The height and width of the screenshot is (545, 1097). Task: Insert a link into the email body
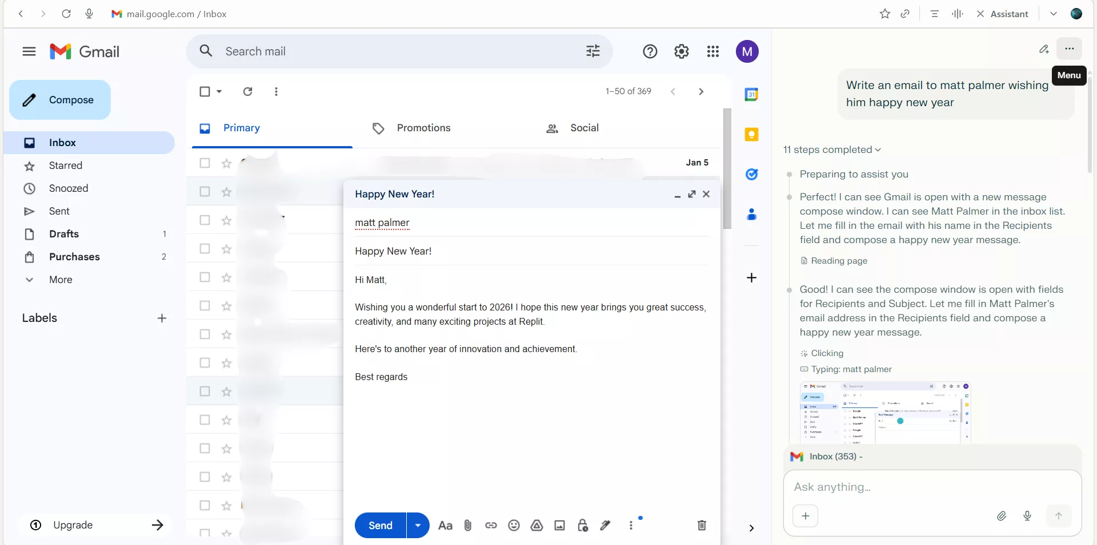click(491, 525)
